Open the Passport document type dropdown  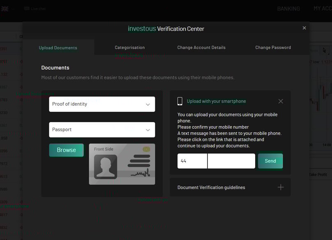click(x=102, y=130)
